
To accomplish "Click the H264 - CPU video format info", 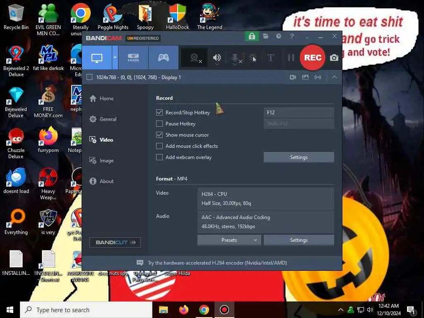I will tap(265, 198).
